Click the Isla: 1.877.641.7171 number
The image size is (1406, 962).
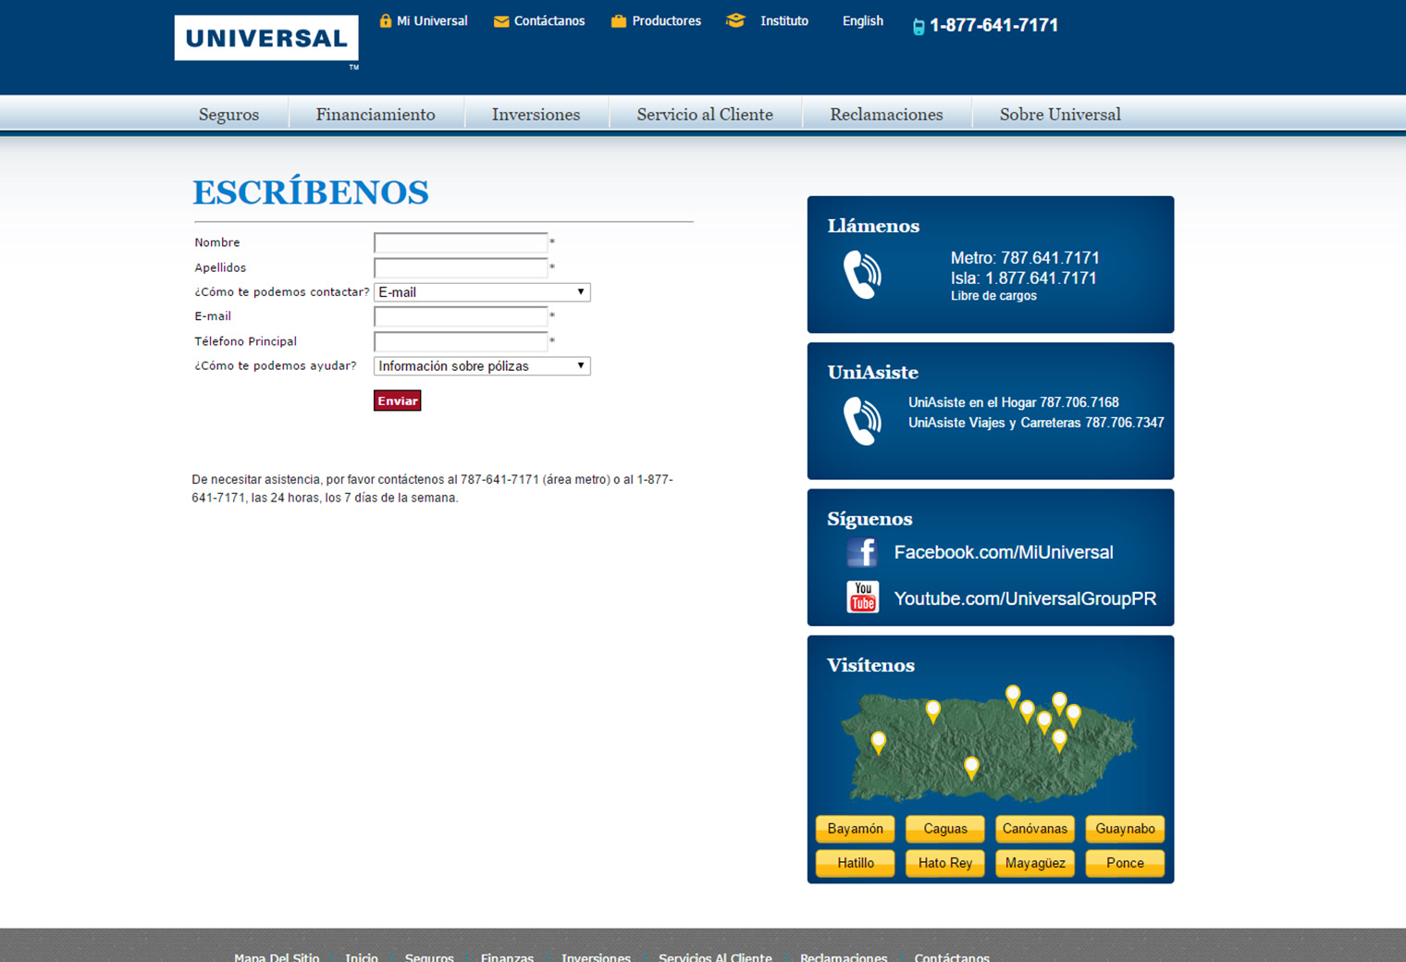pyautogui.click(x=1023, y=278)
